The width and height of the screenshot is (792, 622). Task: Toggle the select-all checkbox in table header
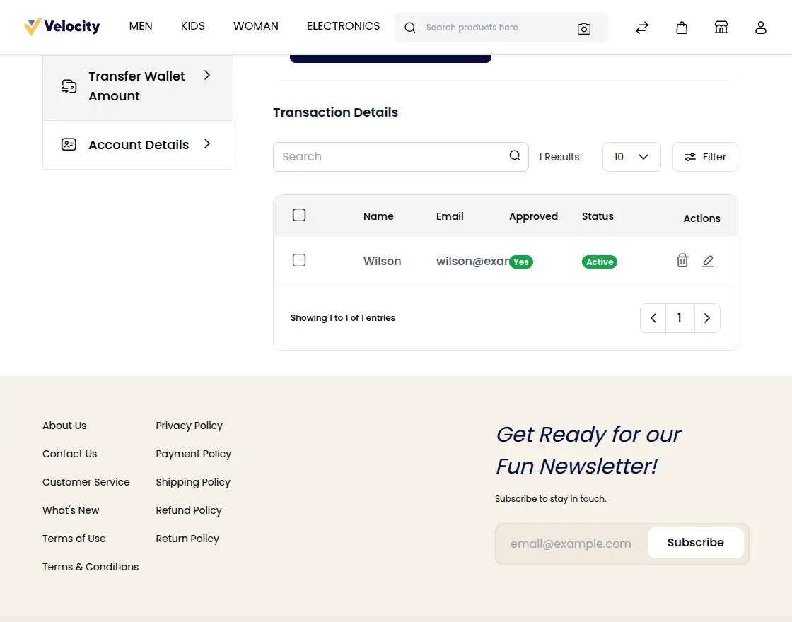click(x=299, y=215)
